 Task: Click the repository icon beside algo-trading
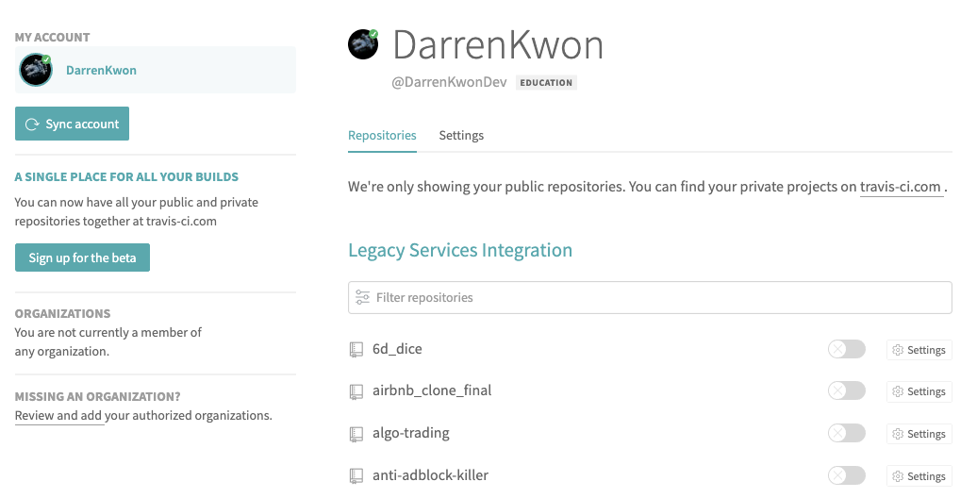coord(356,434)
